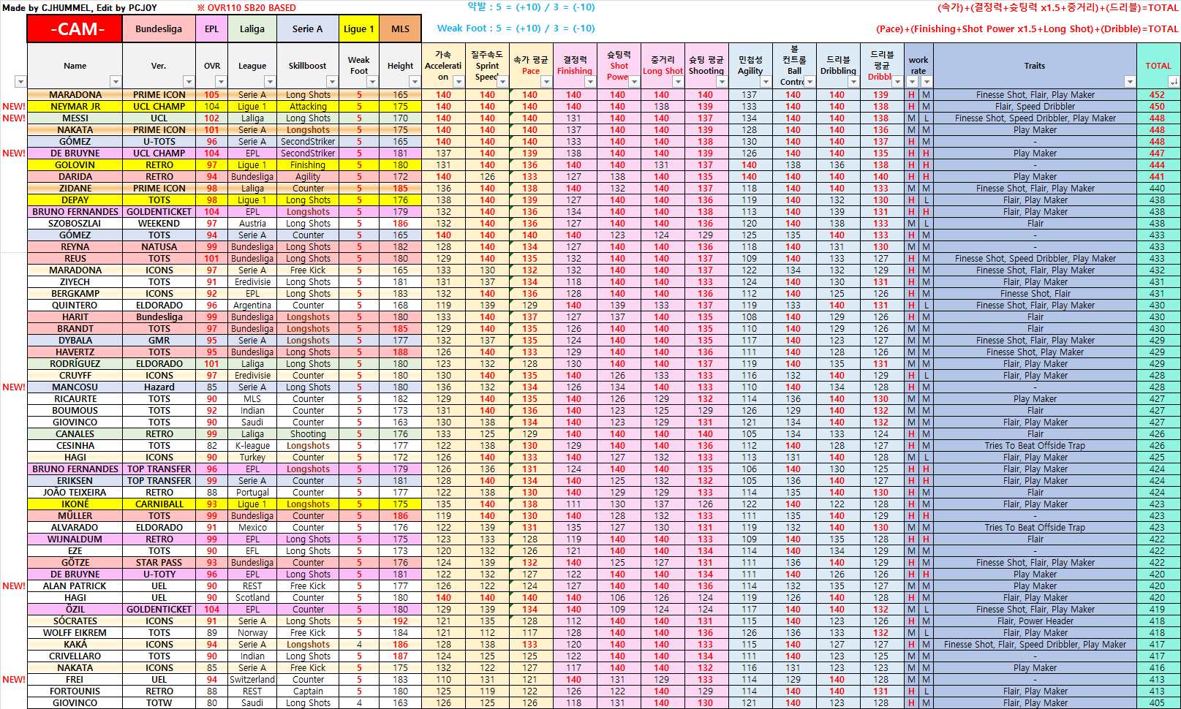
Task: Select the SZOBOSZLAI name cell
Action: pyautogui.click(x=75, y=224)
